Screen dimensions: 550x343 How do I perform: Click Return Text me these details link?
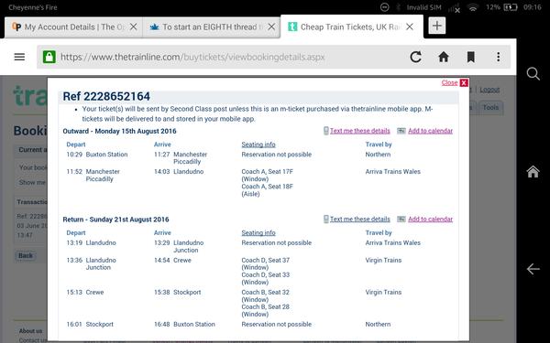pos(360,220)
